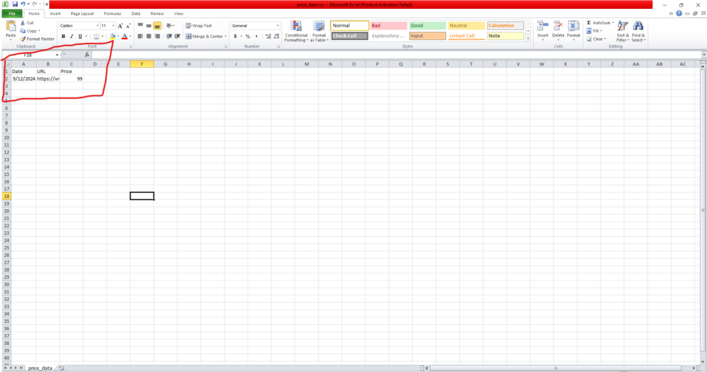Click the Increase Decimal icon
The height and width of the screenshot is (372, 707).
(269, 36)
